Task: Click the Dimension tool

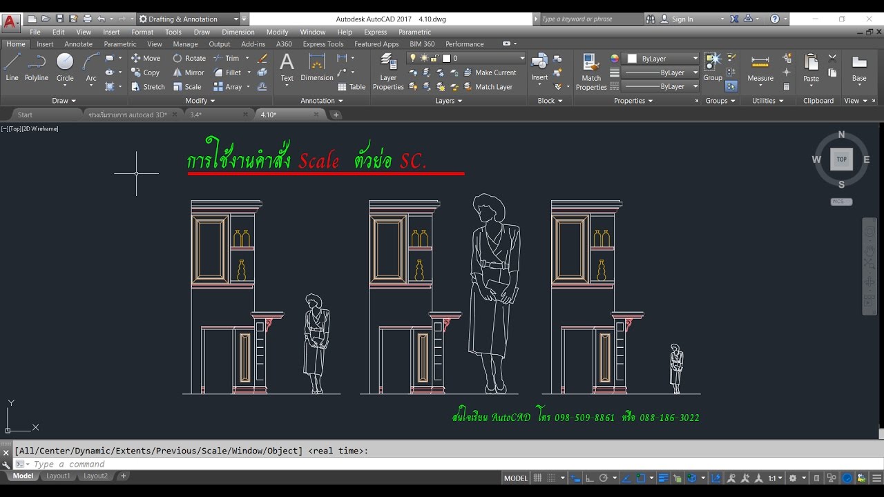Action: point(317,68)
